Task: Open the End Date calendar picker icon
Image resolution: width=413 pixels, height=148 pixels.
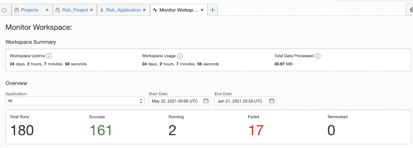Action: 272,101
